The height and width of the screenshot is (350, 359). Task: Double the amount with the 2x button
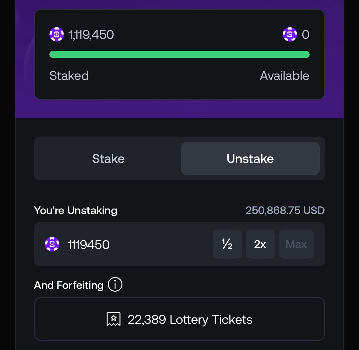tap(260, 244)
